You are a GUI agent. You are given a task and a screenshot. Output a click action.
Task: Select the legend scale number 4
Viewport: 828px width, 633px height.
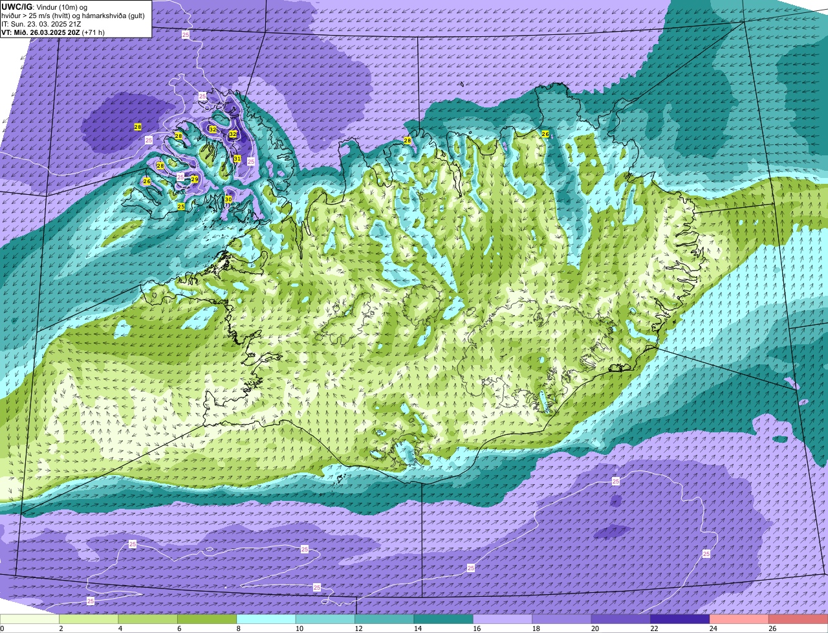(120, 628)
